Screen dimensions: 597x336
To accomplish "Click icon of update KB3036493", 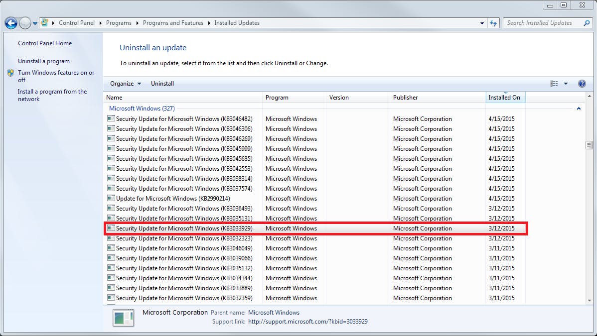I will 111,208.
